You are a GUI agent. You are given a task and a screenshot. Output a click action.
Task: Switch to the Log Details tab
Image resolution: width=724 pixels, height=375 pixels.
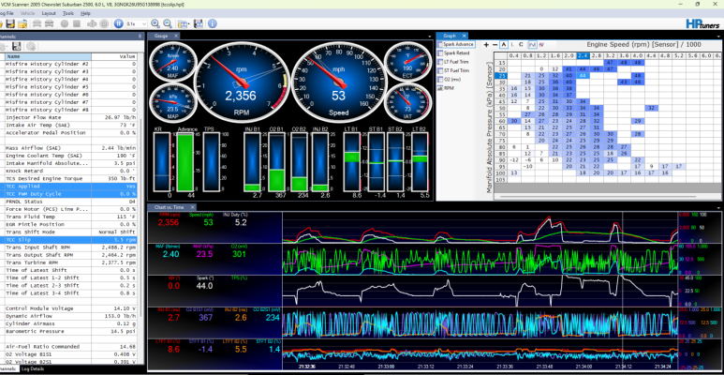coord(33,369)
